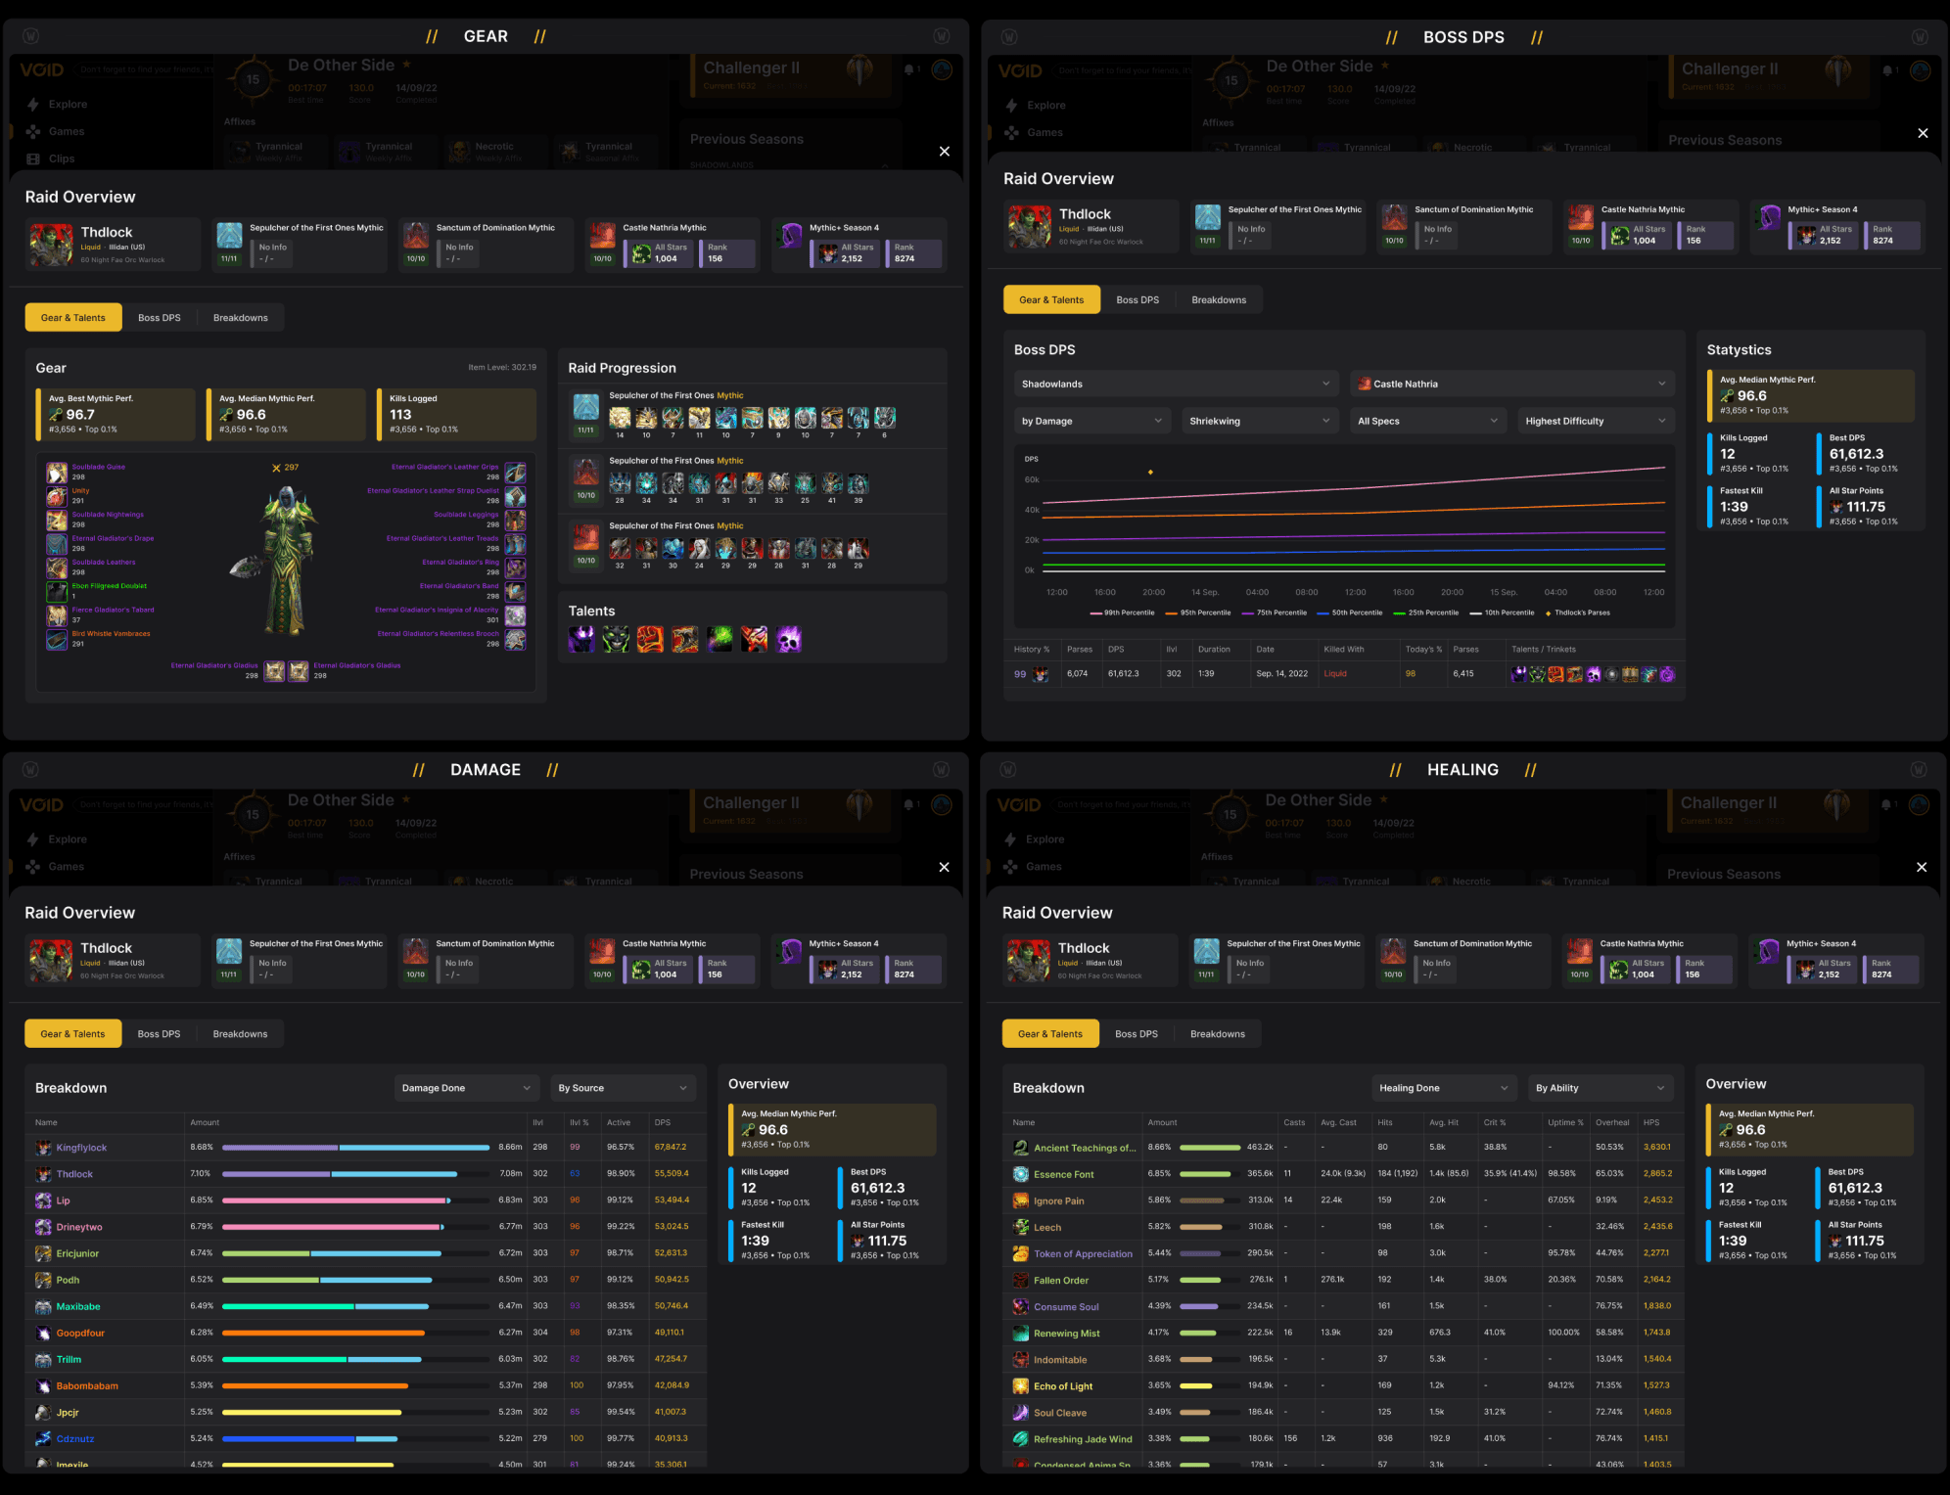Click Soulblade Nightwings item link in Gear
1950x1495 pixels.
coord(108,515)
